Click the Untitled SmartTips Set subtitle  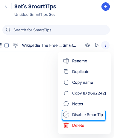(x=35, y=15)
